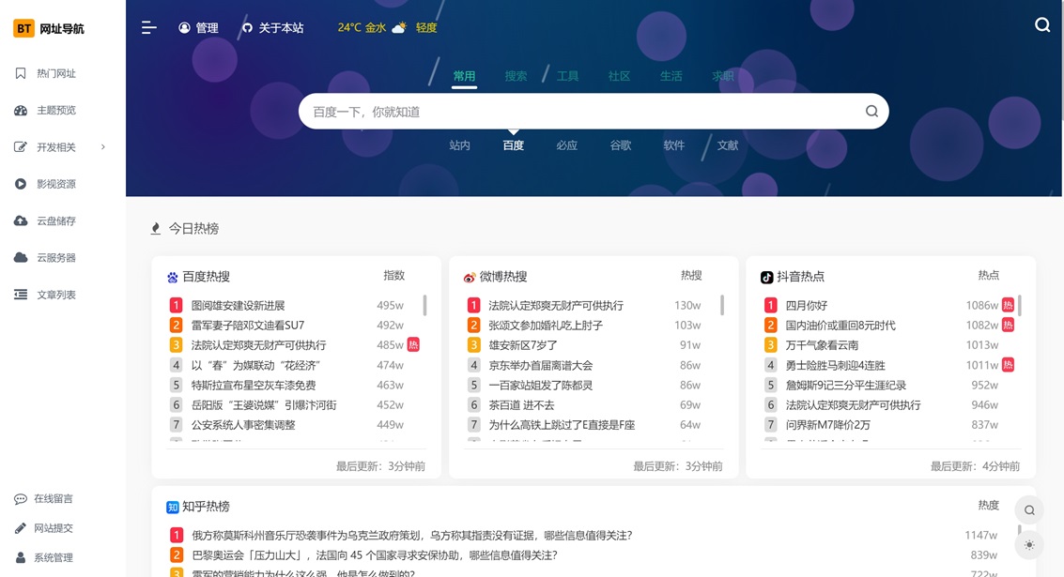Viewport: 1064px width, 577px height.
Task: Switch to the 搜索 search tab
Action: pos(516,76)
